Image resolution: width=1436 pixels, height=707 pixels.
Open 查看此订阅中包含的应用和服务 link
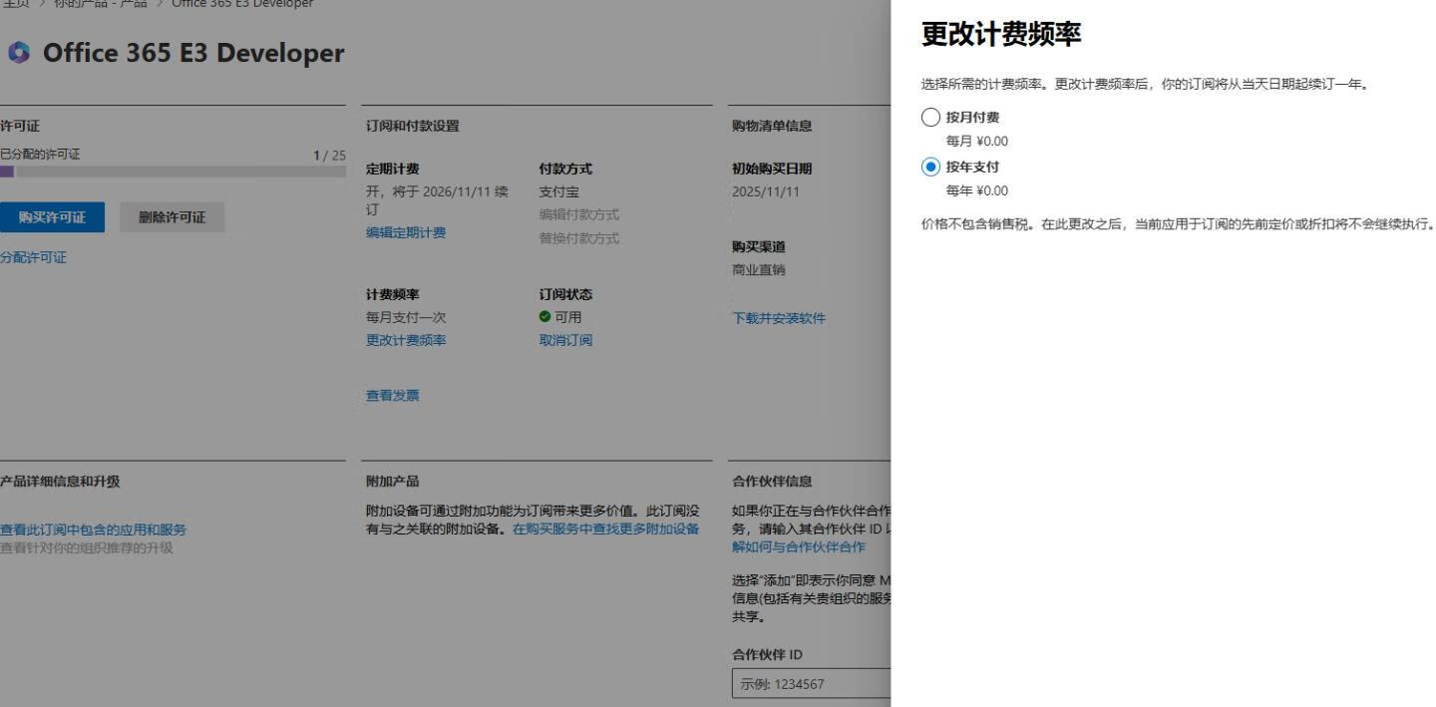click(93, 530)
